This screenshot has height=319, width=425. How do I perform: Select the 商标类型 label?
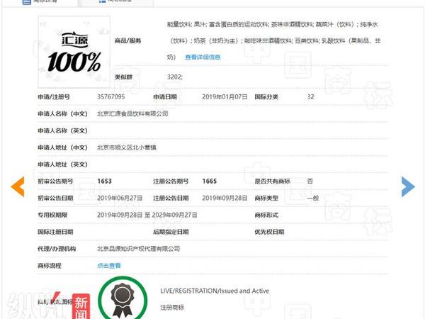(x=266, y=198)
